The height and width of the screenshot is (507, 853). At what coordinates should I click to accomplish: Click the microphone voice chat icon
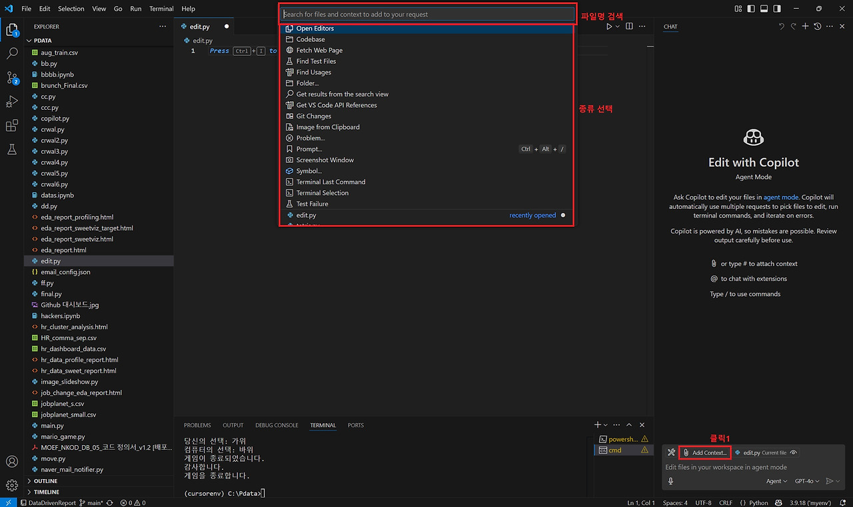tap(670, 481)
